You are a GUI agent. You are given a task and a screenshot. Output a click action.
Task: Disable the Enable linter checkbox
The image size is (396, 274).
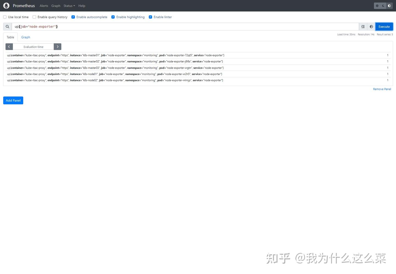pos(150,17)
